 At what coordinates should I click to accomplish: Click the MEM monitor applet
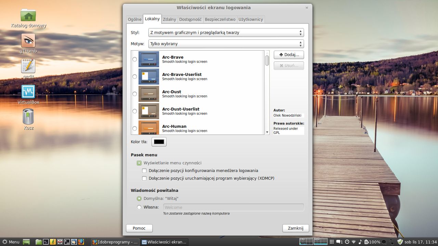point(321,242)
